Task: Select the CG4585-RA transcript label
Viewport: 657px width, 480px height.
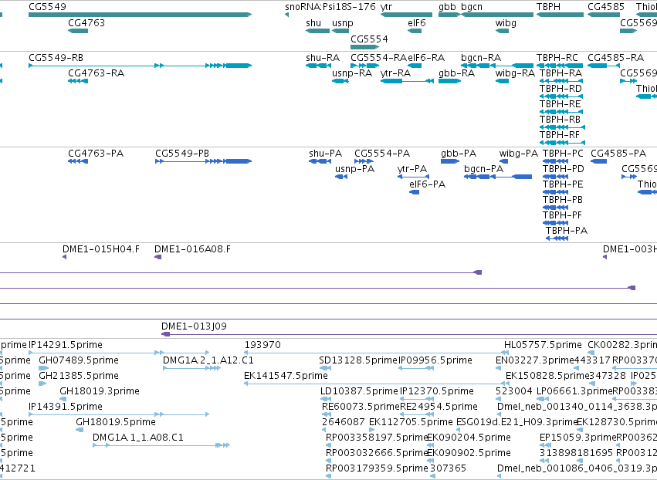Action: [x=615, y=57]
